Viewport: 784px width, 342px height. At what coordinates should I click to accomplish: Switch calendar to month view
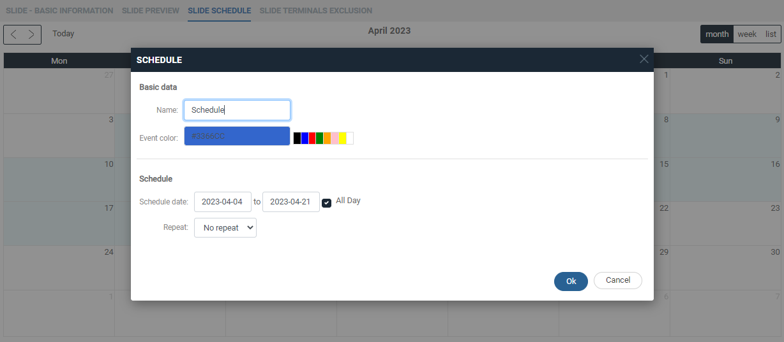(717, 34)
